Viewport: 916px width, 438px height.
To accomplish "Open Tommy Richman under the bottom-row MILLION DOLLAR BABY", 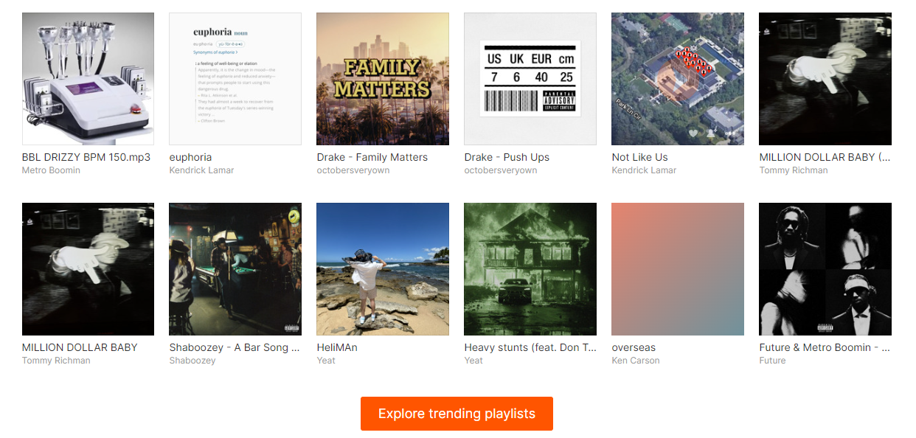I will (x=56, y=361).
